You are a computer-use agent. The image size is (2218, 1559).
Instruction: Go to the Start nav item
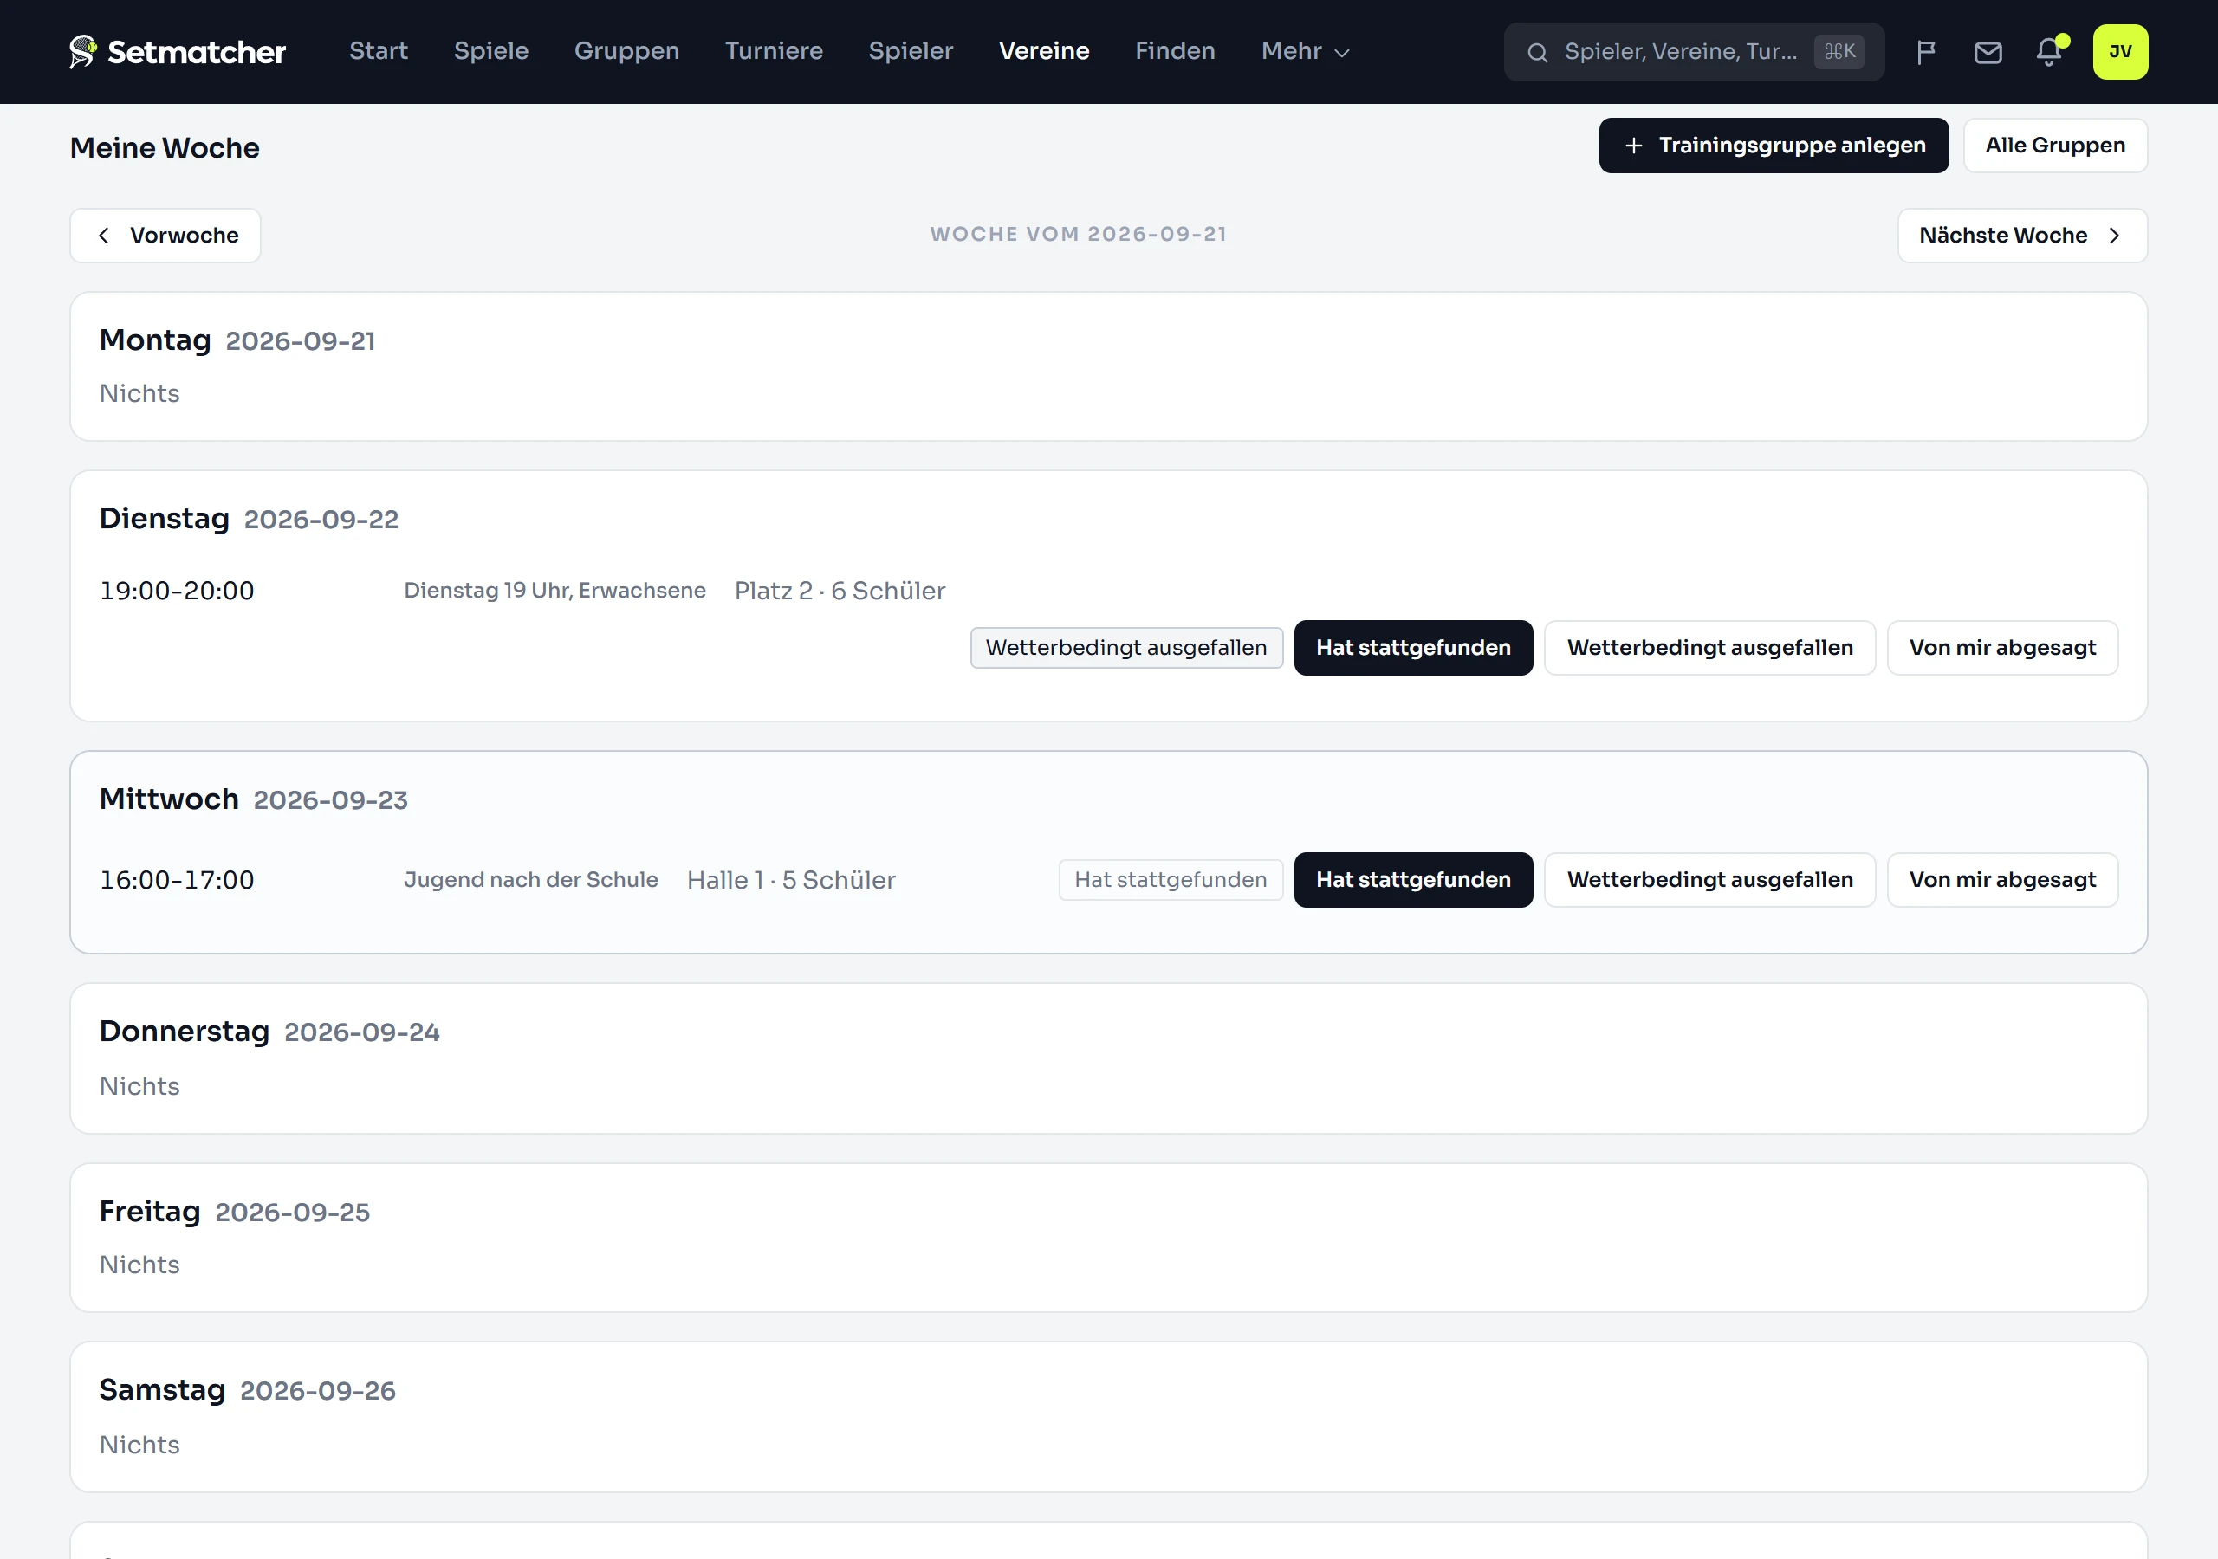(x=379, y=51)
